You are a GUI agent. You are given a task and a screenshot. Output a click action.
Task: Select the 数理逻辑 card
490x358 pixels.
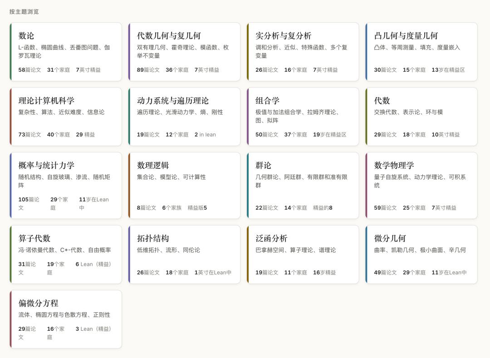(x=184, y=185)
